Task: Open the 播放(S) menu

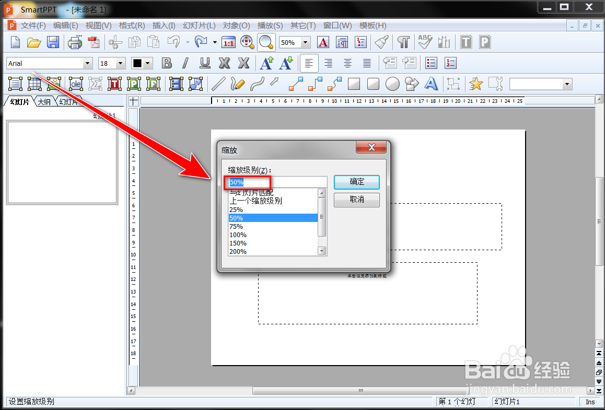Action: (x=270, y=26)
